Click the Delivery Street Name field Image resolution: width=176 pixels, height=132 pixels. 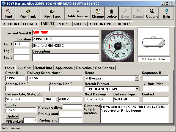[x=55, y=78]
